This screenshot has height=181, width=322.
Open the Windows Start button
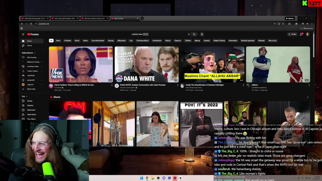[x=142, y=178]
